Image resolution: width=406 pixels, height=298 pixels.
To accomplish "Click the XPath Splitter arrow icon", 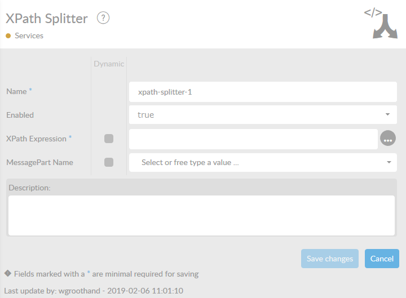I will click(381, 24).
